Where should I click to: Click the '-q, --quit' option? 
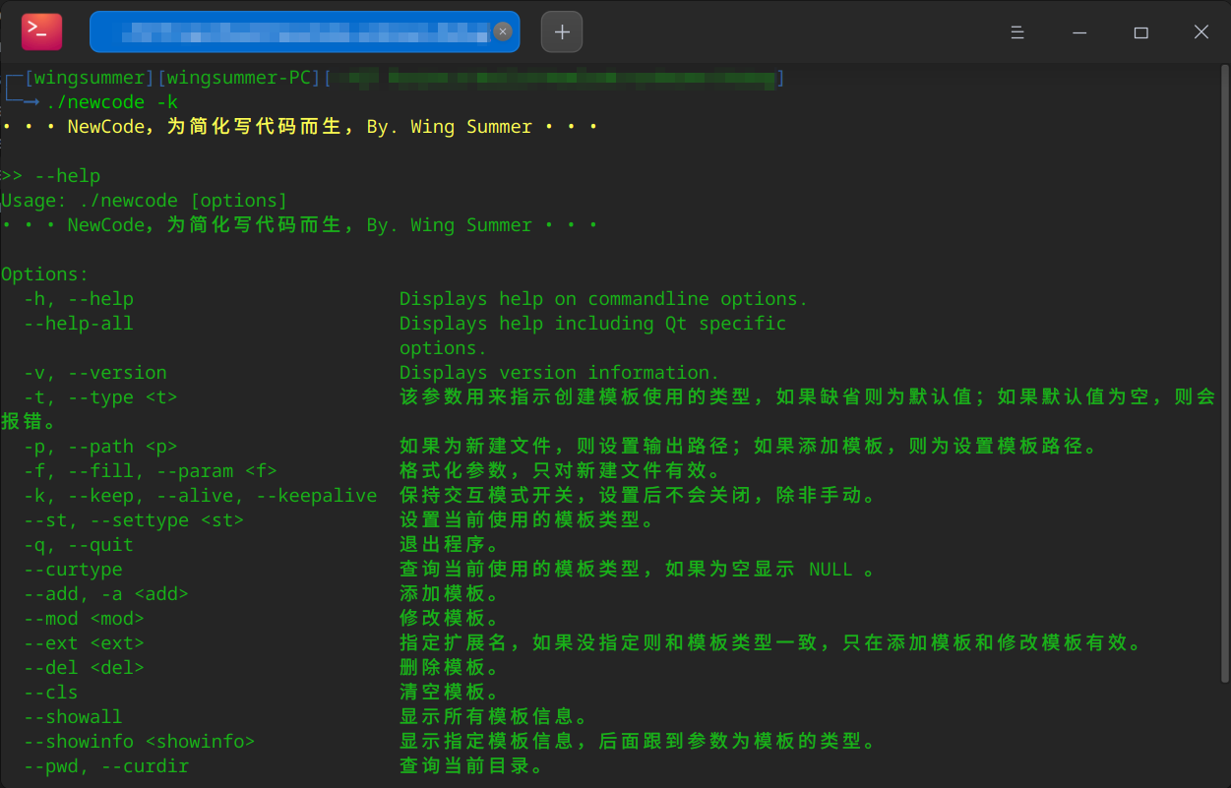click(x=79, y=545)
